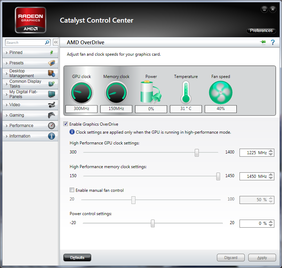
Task: Click the Common Display Tasks monitor icon
Action: (x=52, y=84)
